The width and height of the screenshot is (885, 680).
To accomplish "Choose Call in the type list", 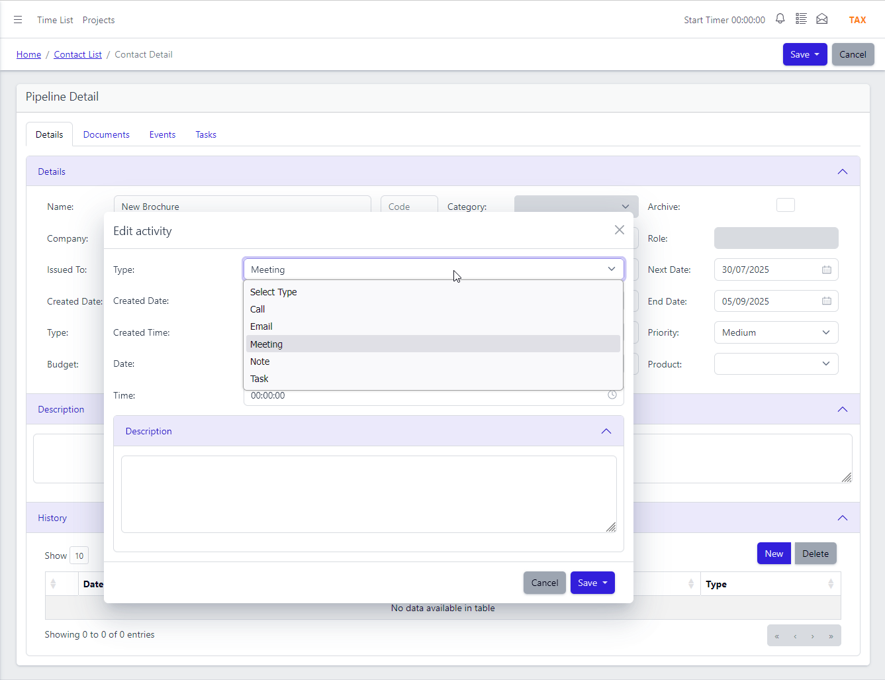I will click(x=433, y=309).
